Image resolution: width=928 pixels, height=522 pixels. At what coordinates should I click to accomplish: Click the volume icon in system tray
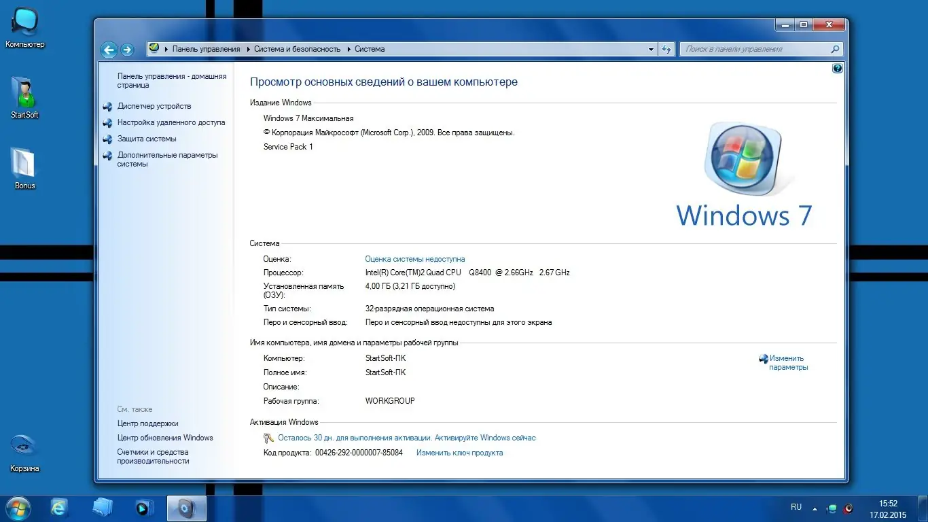848,508
